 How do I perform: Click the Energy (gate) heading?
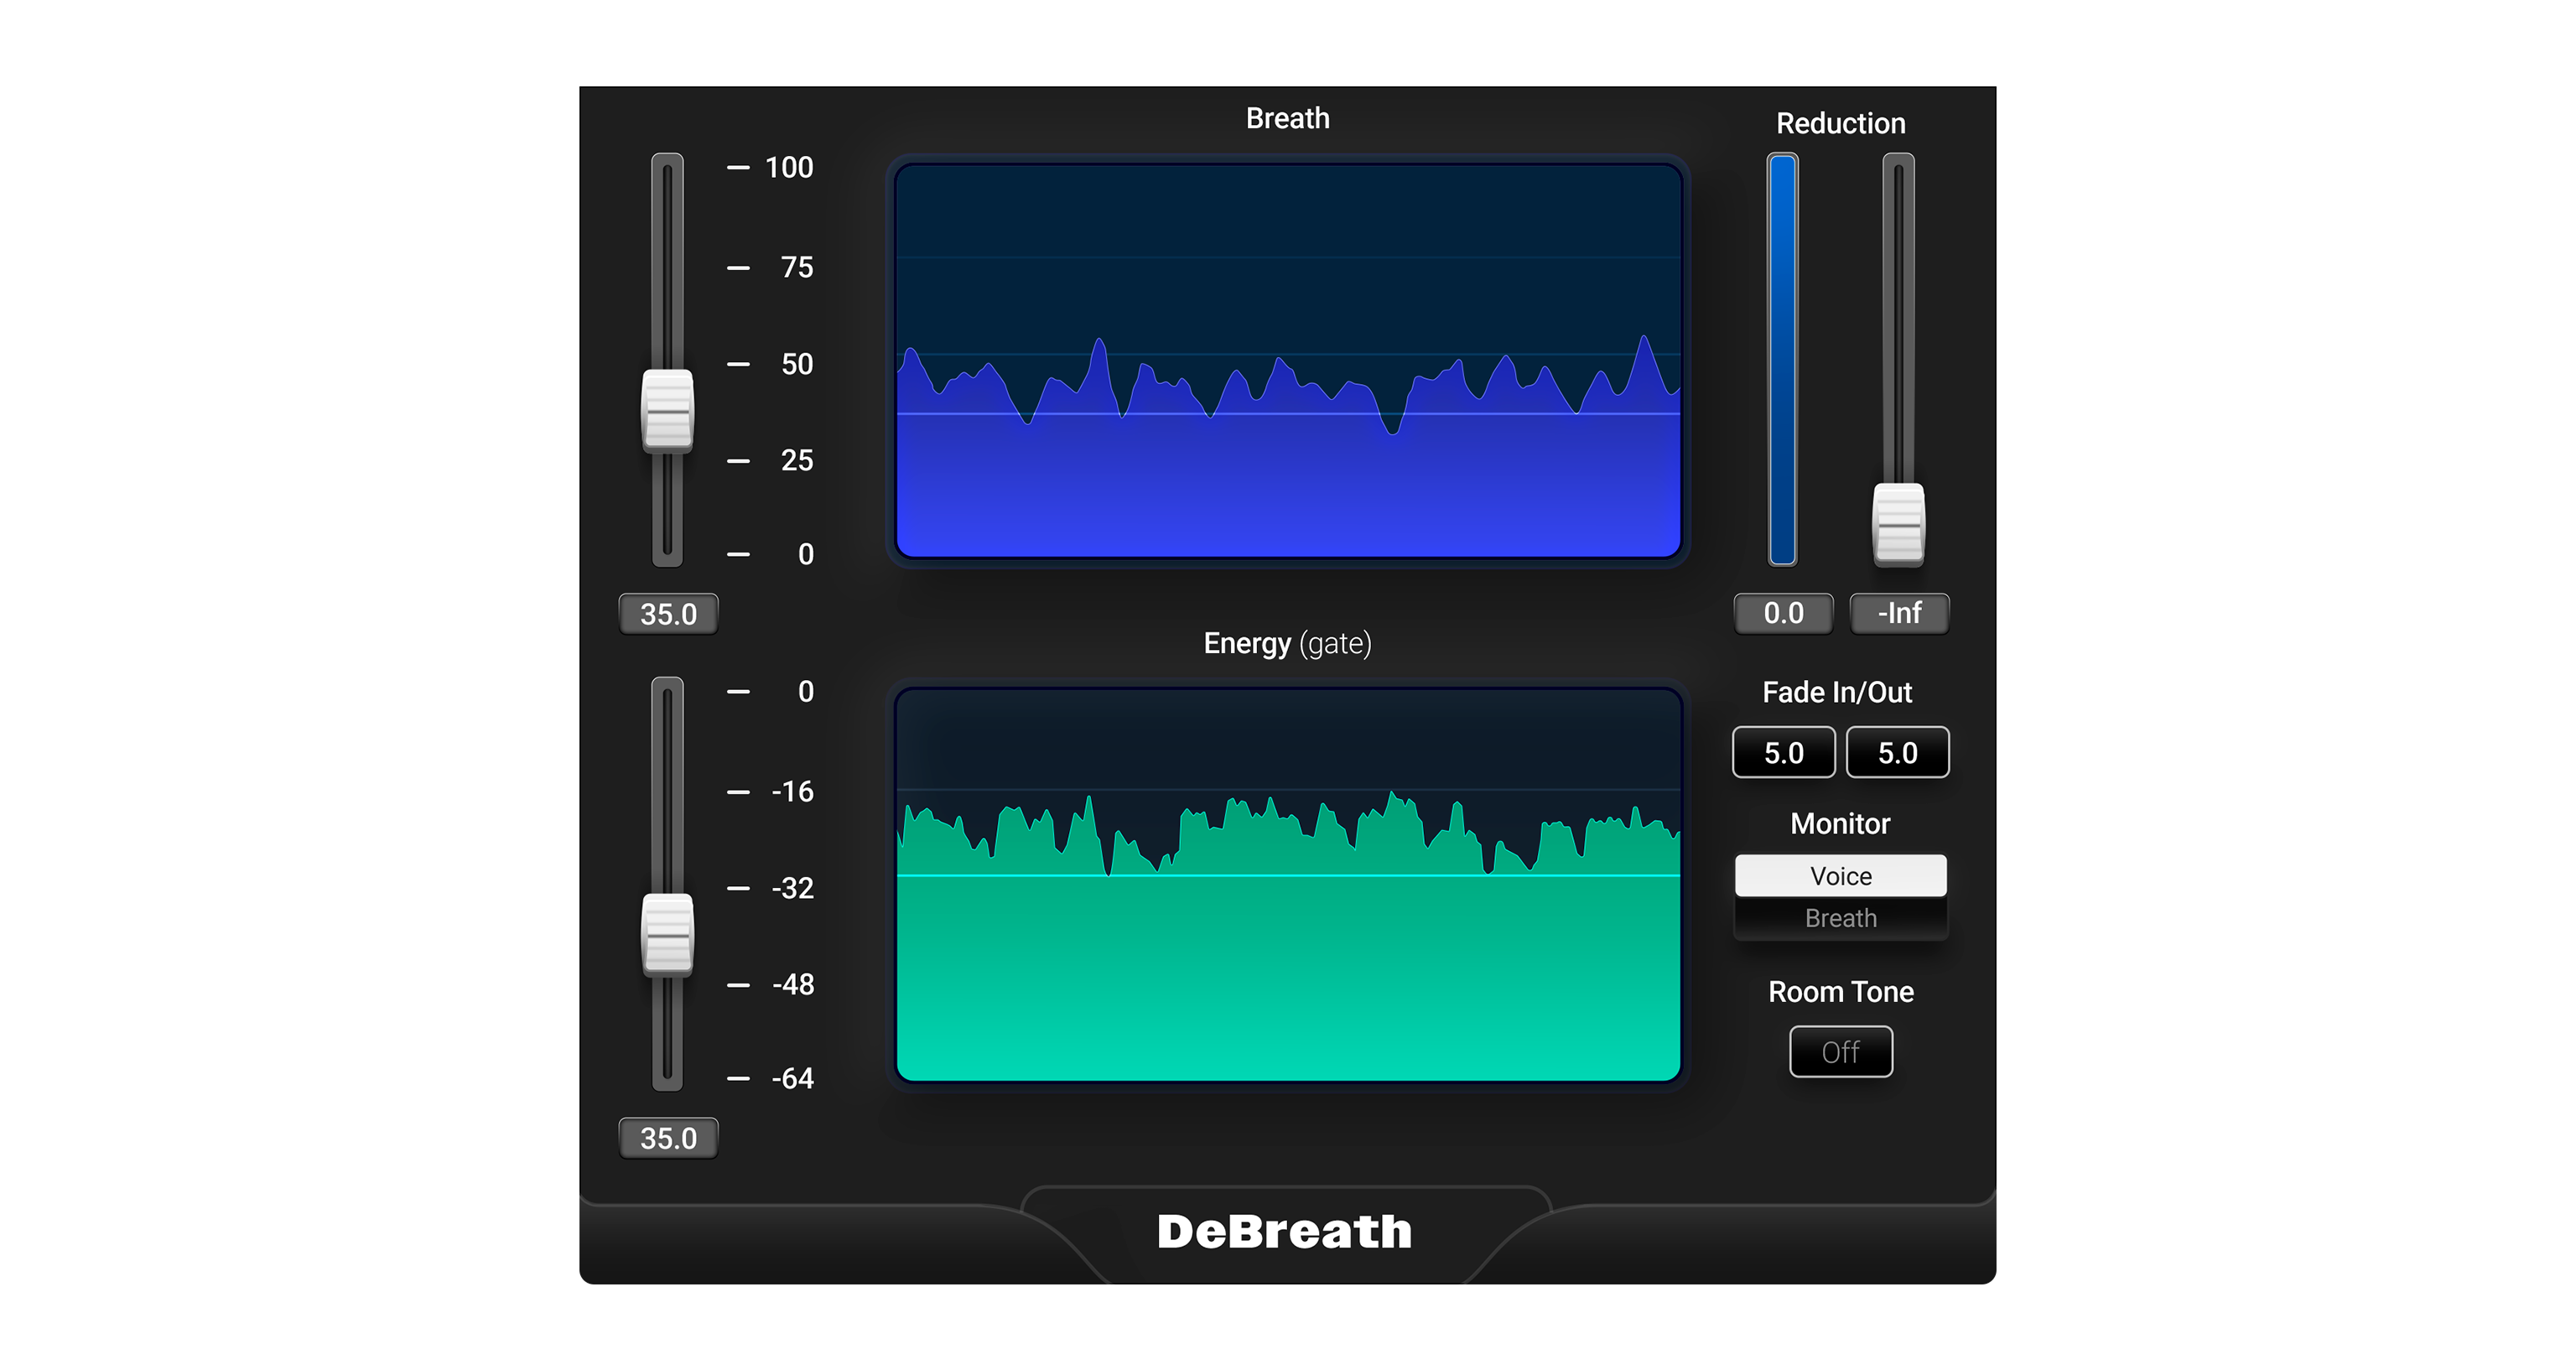coord(1287,643)
